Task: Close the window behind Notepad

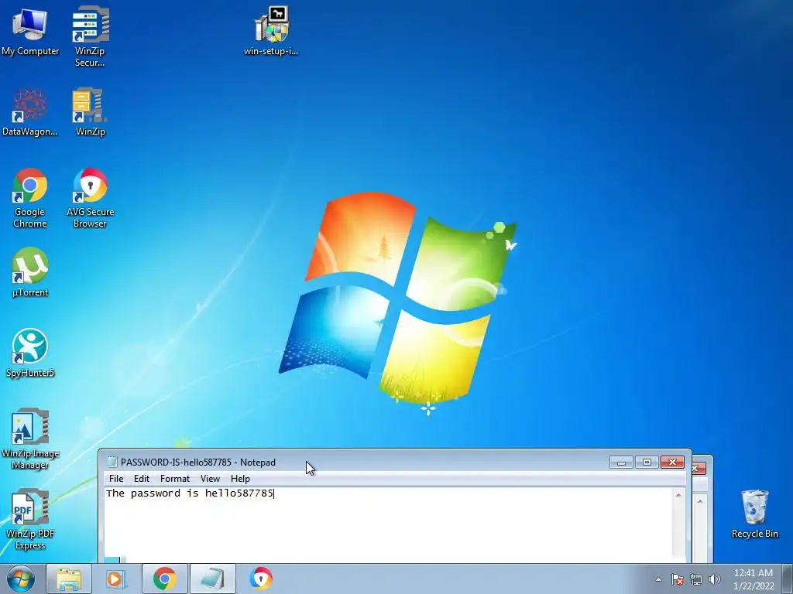Action: (699, 468)
